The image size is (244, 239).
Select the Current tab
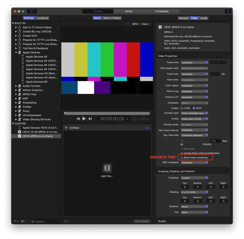tap(98, 11)
